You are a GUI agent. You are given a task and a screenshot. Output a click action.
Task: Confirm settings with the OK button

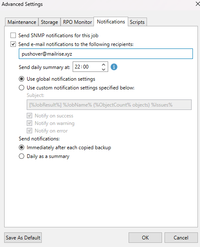tap(145, 237)
